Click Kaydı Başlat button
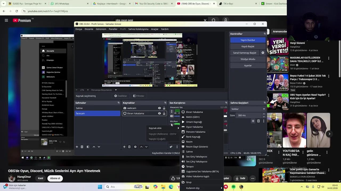341x191 pixels. tap(248, 46)
